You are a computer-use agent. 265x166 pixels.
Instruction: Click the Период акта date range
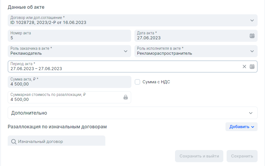pos(36,69)
